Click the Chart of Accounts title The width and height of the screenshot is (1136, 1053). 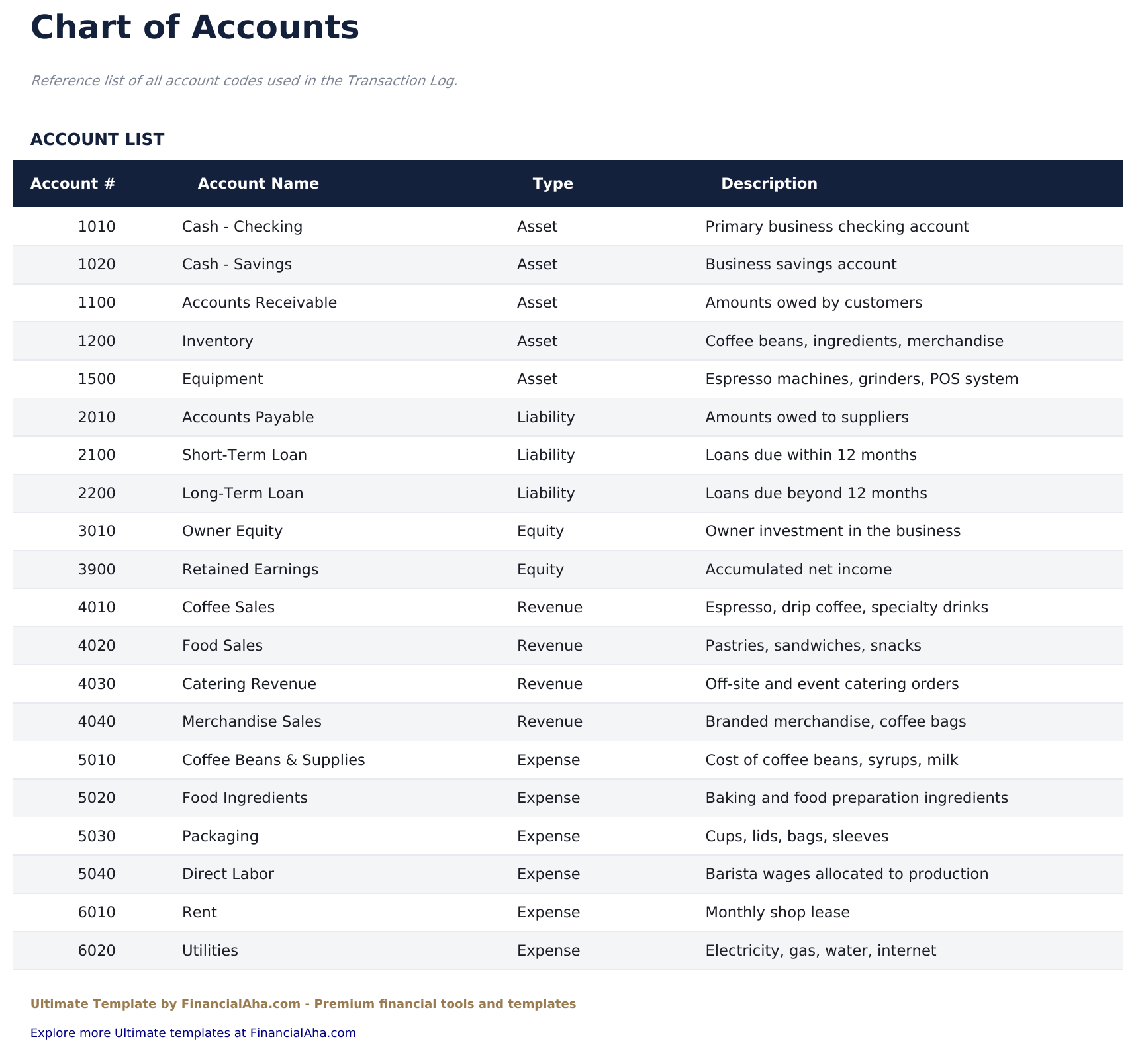[x=194, y=28]
